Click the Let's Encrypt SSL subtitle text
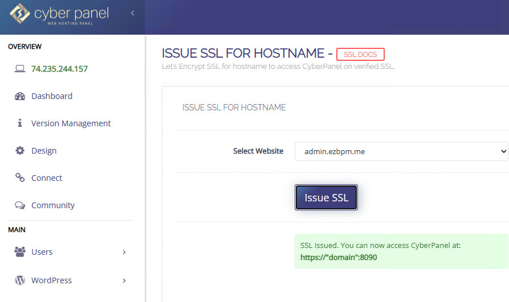509x302 pixels. coord(278,67)
